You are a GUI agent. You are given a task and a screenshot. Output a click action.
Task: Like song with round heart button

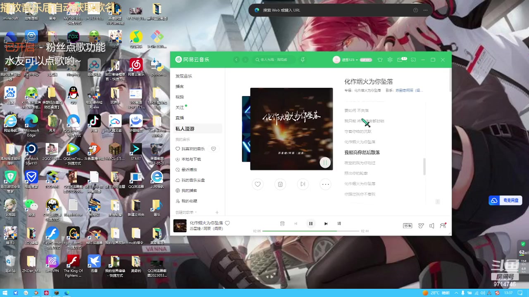(257, 184)
